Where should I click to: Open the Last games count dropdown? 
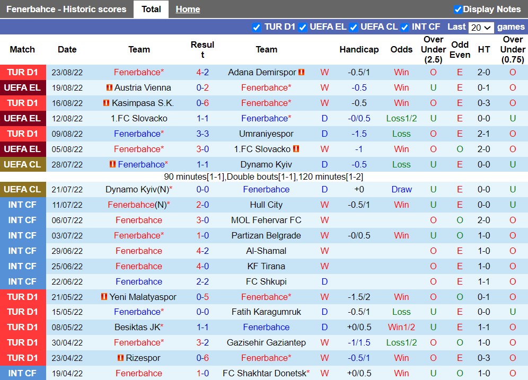pyautogui.click(x=481, y=28)
